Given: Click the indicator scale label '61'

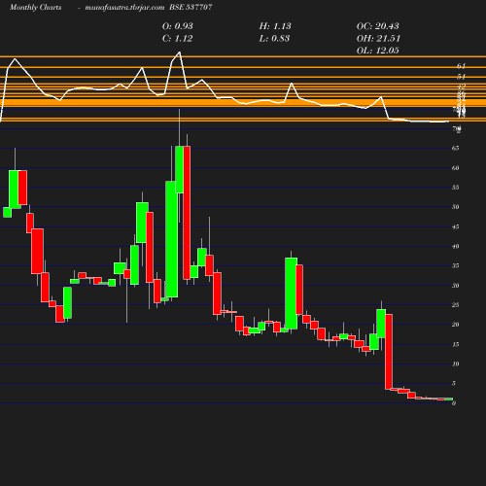Looking at the screenshot, I should [461, 66].
